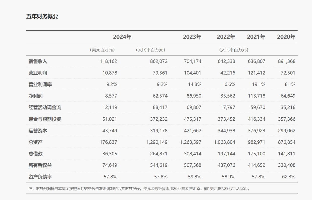Select the 1,290,149 total assets value
The image size is (312, 200).
(157, 142)
